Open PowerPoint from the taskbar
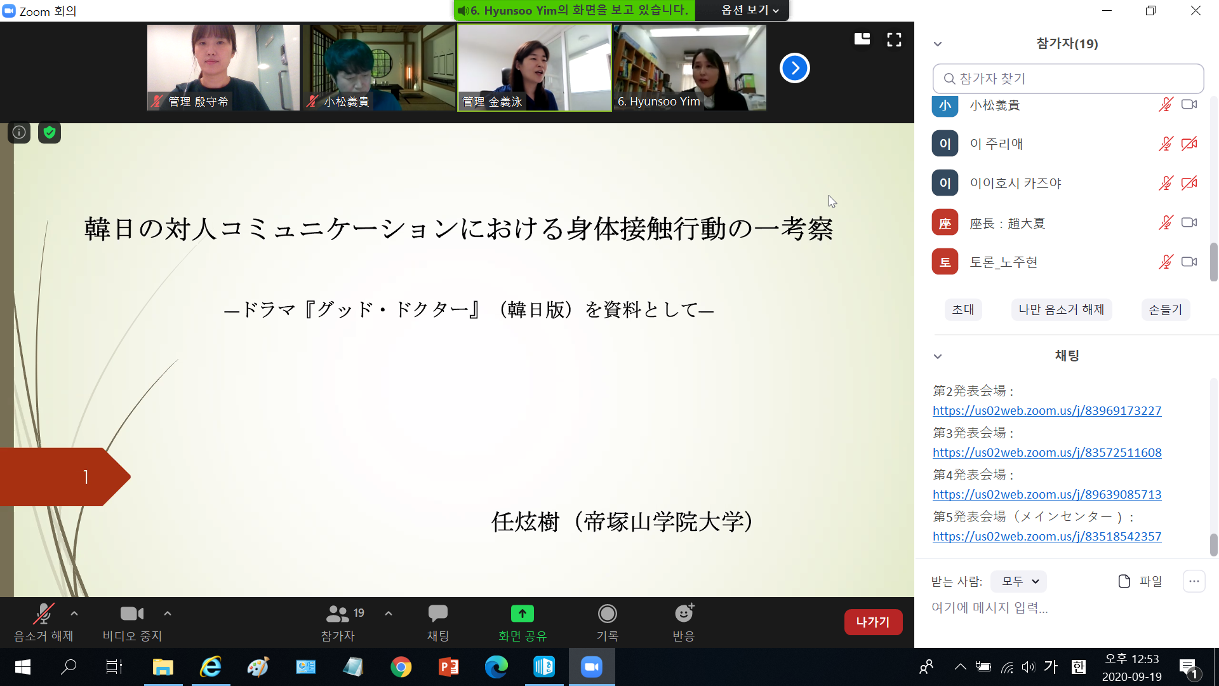This screenshot has width=1219, height=686. click(449, 667)
